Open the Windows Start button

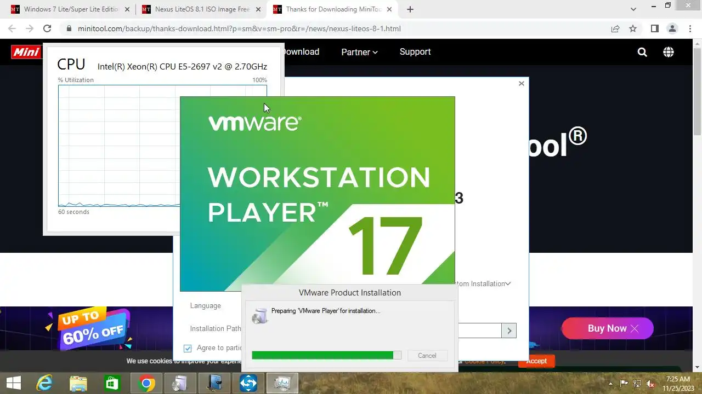(x=13, y=383)
